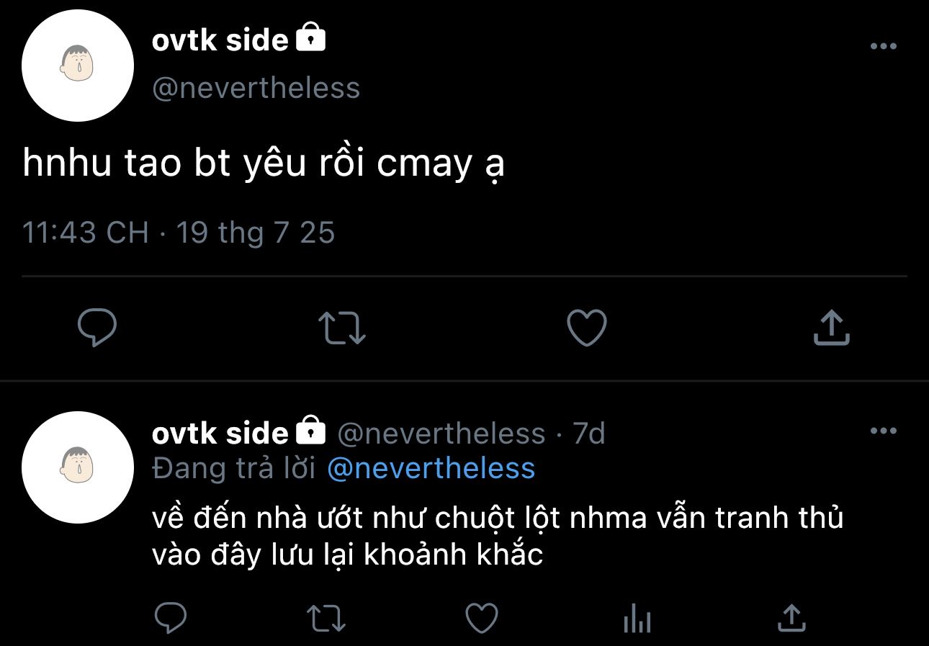Click the 'ovtk side' name on reply
The width and height of the screenshot is (929, 646).
click(220, 433)
